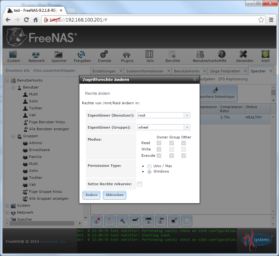279x256 pixels.
Task: Click the create dataset icon
Action: pos(135,221)
